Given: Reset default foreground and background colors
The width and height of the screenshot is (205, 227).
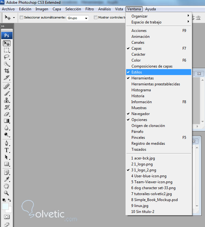Looking at the screenshot, I should (4, 200).
